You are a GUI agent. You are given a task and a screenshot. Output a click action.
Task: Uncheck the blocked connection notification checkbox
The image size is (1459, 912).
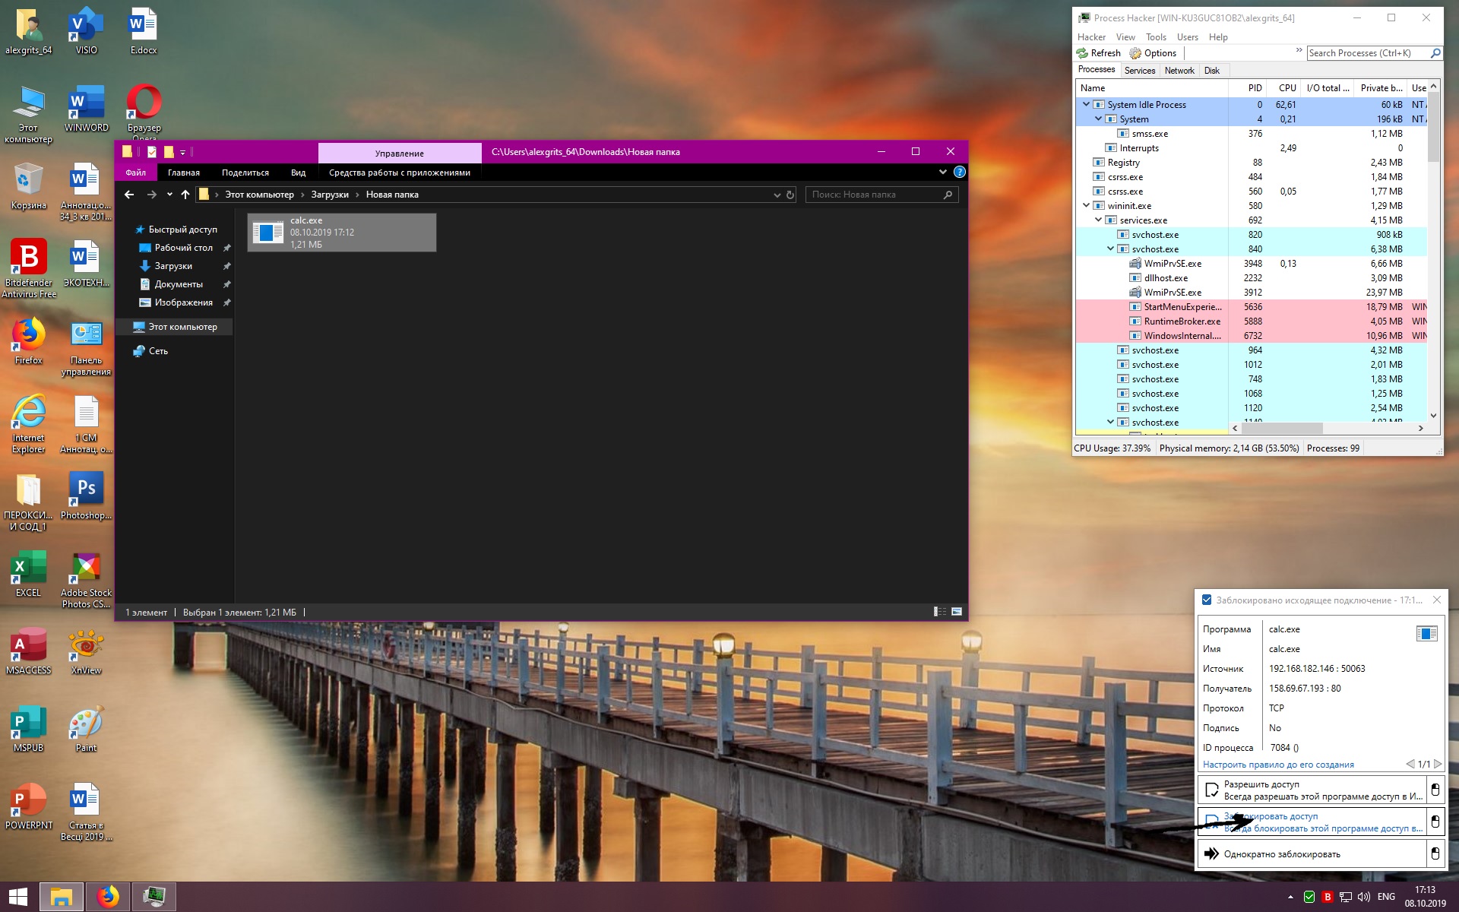[1206, 600]
